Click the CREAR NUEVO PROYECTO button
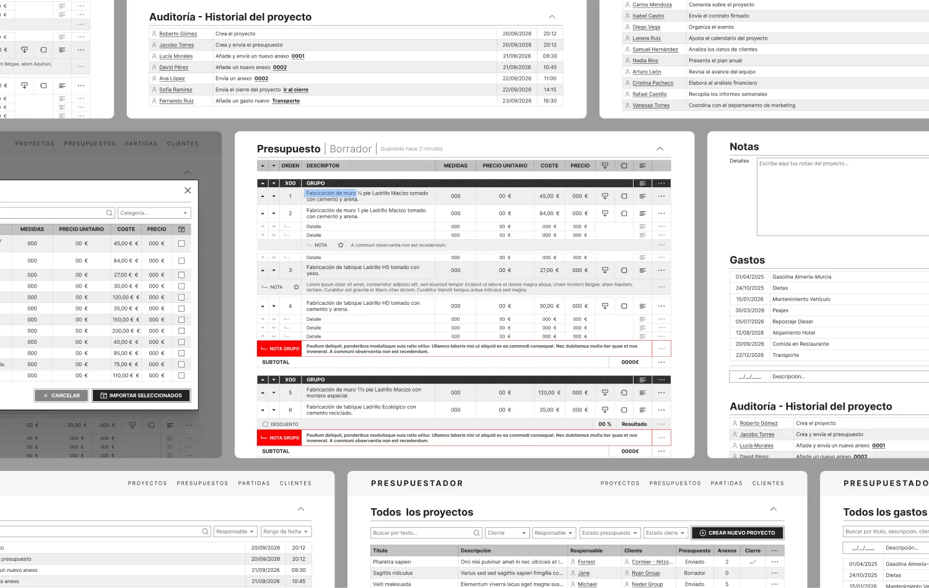Screen dimensions: 929x588 point(737,533)
